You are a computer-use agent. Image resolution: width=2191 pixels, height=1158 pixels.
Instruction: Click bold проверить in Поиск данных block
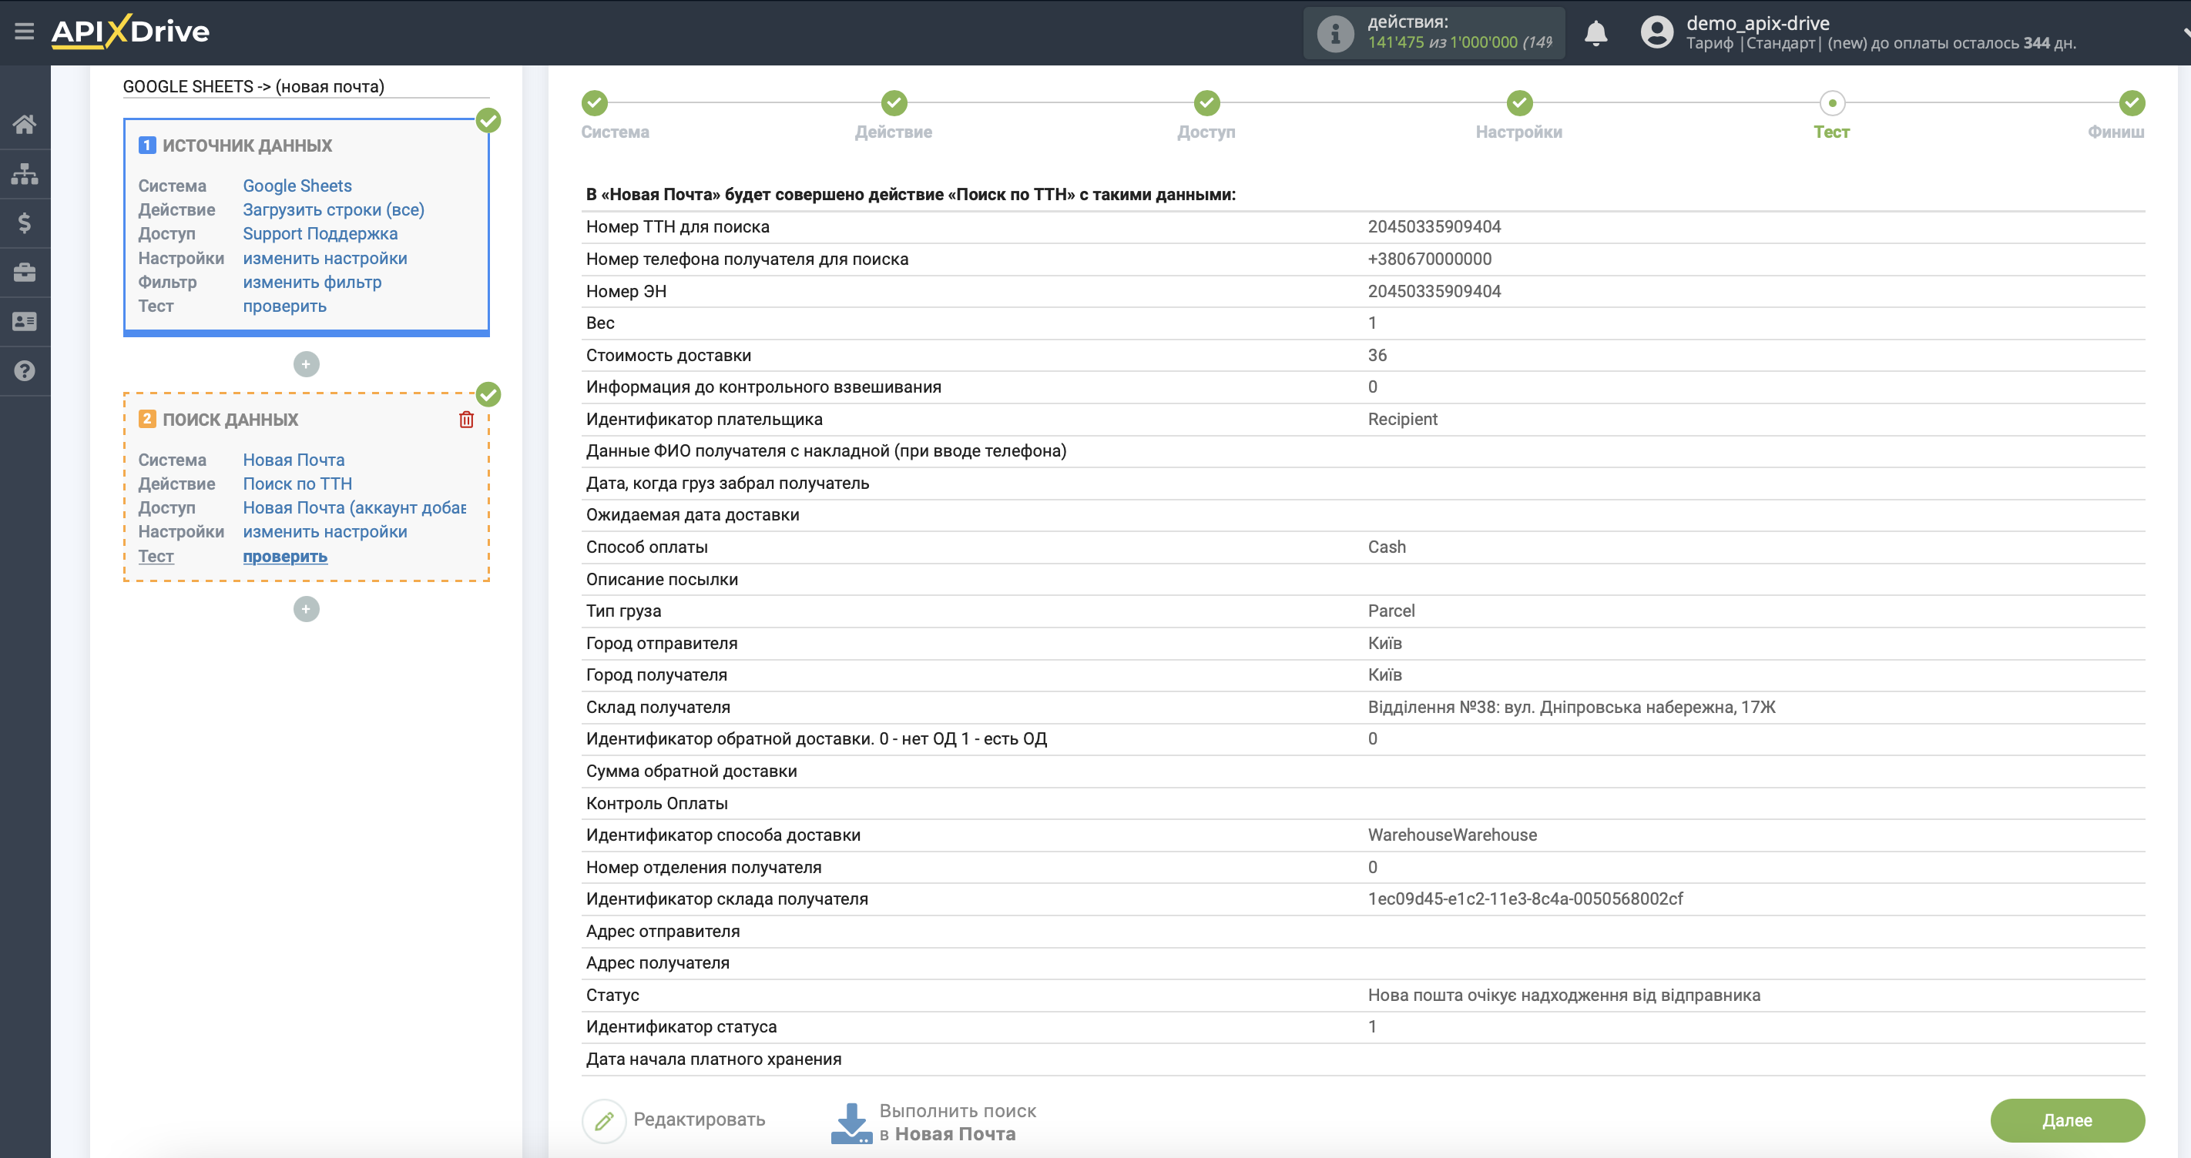coord(285,556)
